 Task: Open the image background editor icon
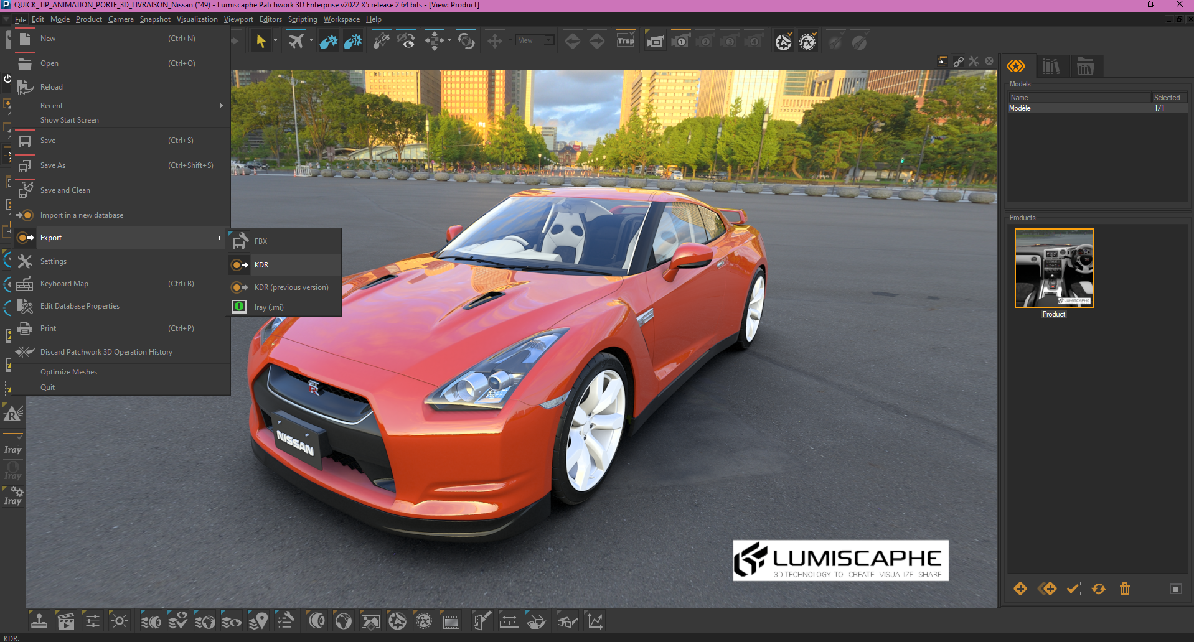click(x=370, y=620)
